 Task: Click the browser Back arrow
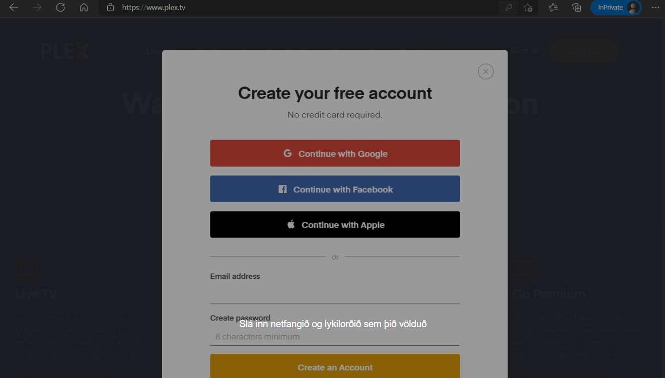tap(14, 8)
